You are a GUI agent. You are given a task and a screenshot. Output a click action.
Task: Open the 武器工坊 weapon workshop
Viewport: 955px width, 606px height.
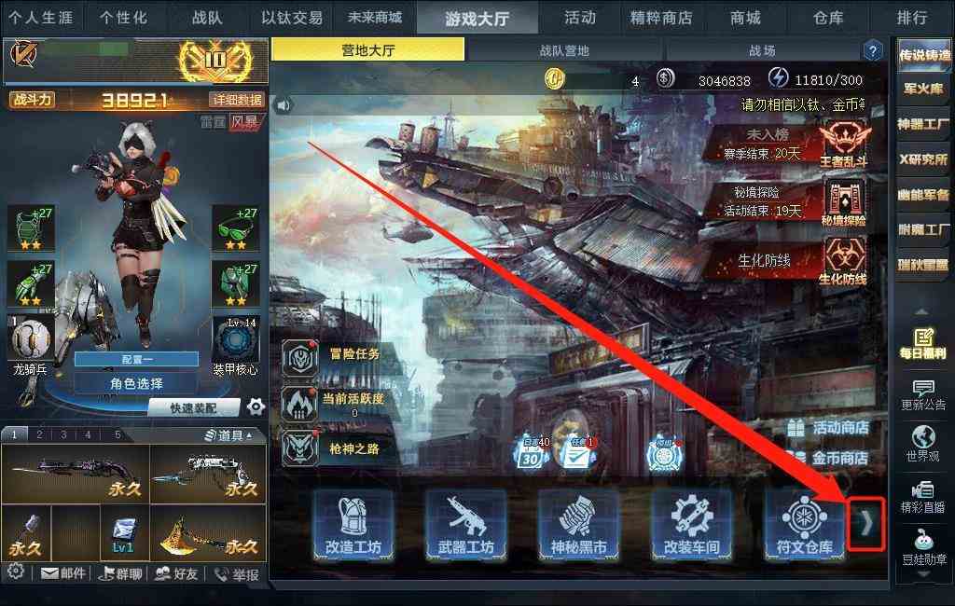point(466,525)
